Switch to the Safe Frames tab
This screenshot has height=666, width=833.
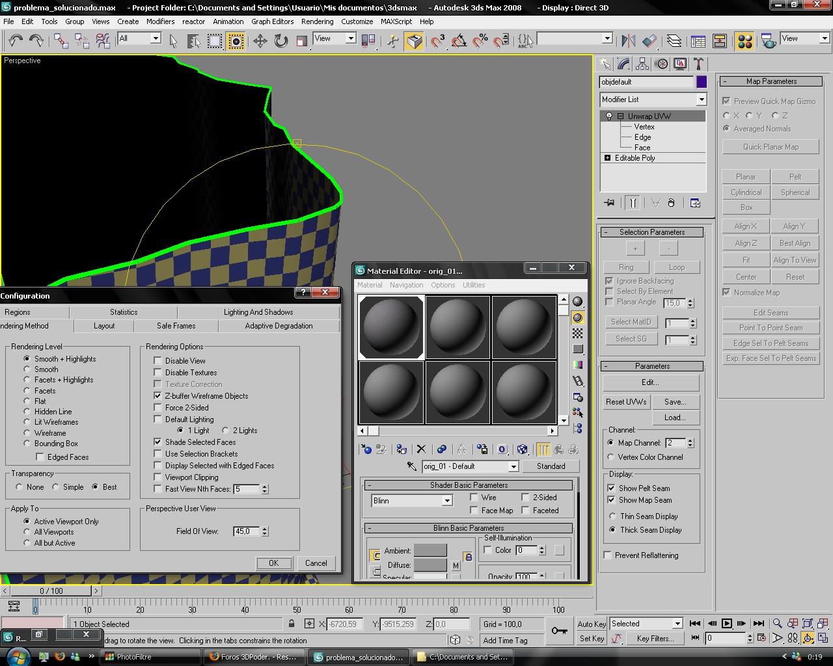pos(176,326)
